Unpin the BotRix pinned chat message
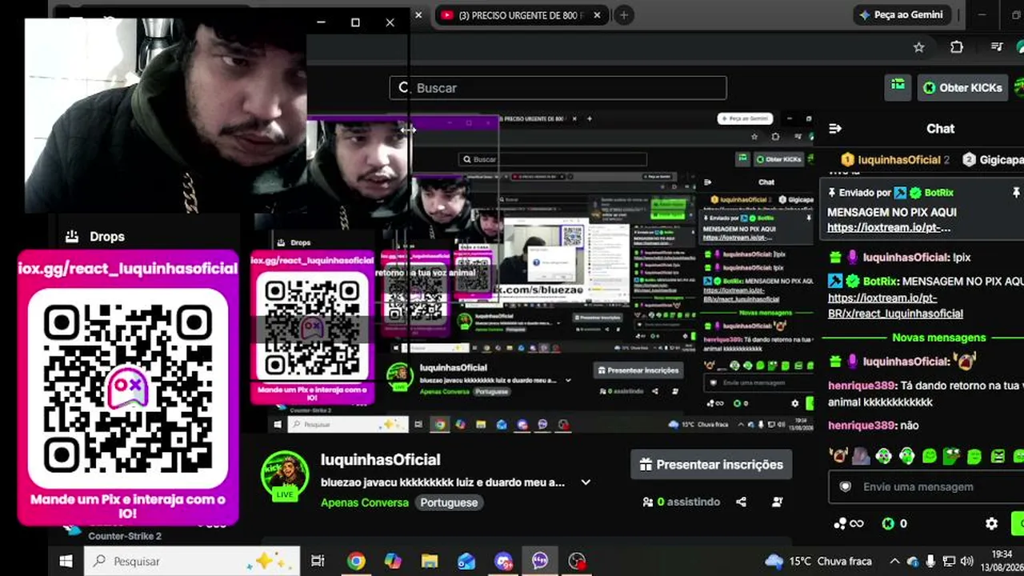 (1016, 193)
